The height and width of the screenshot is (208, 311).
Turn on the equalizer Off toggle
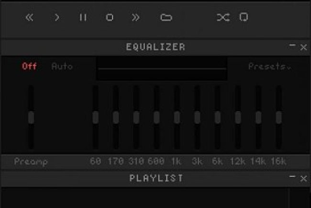(29, 67)
